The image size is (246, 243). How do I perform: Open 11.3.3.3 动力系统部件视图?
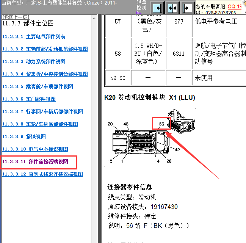click(x=34, y=61)
